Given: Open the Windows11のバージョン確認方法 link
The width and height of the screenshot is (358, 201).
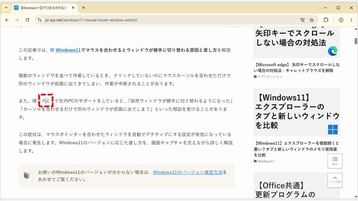Looking at the screenshot, I should click(x=188, y=172).
